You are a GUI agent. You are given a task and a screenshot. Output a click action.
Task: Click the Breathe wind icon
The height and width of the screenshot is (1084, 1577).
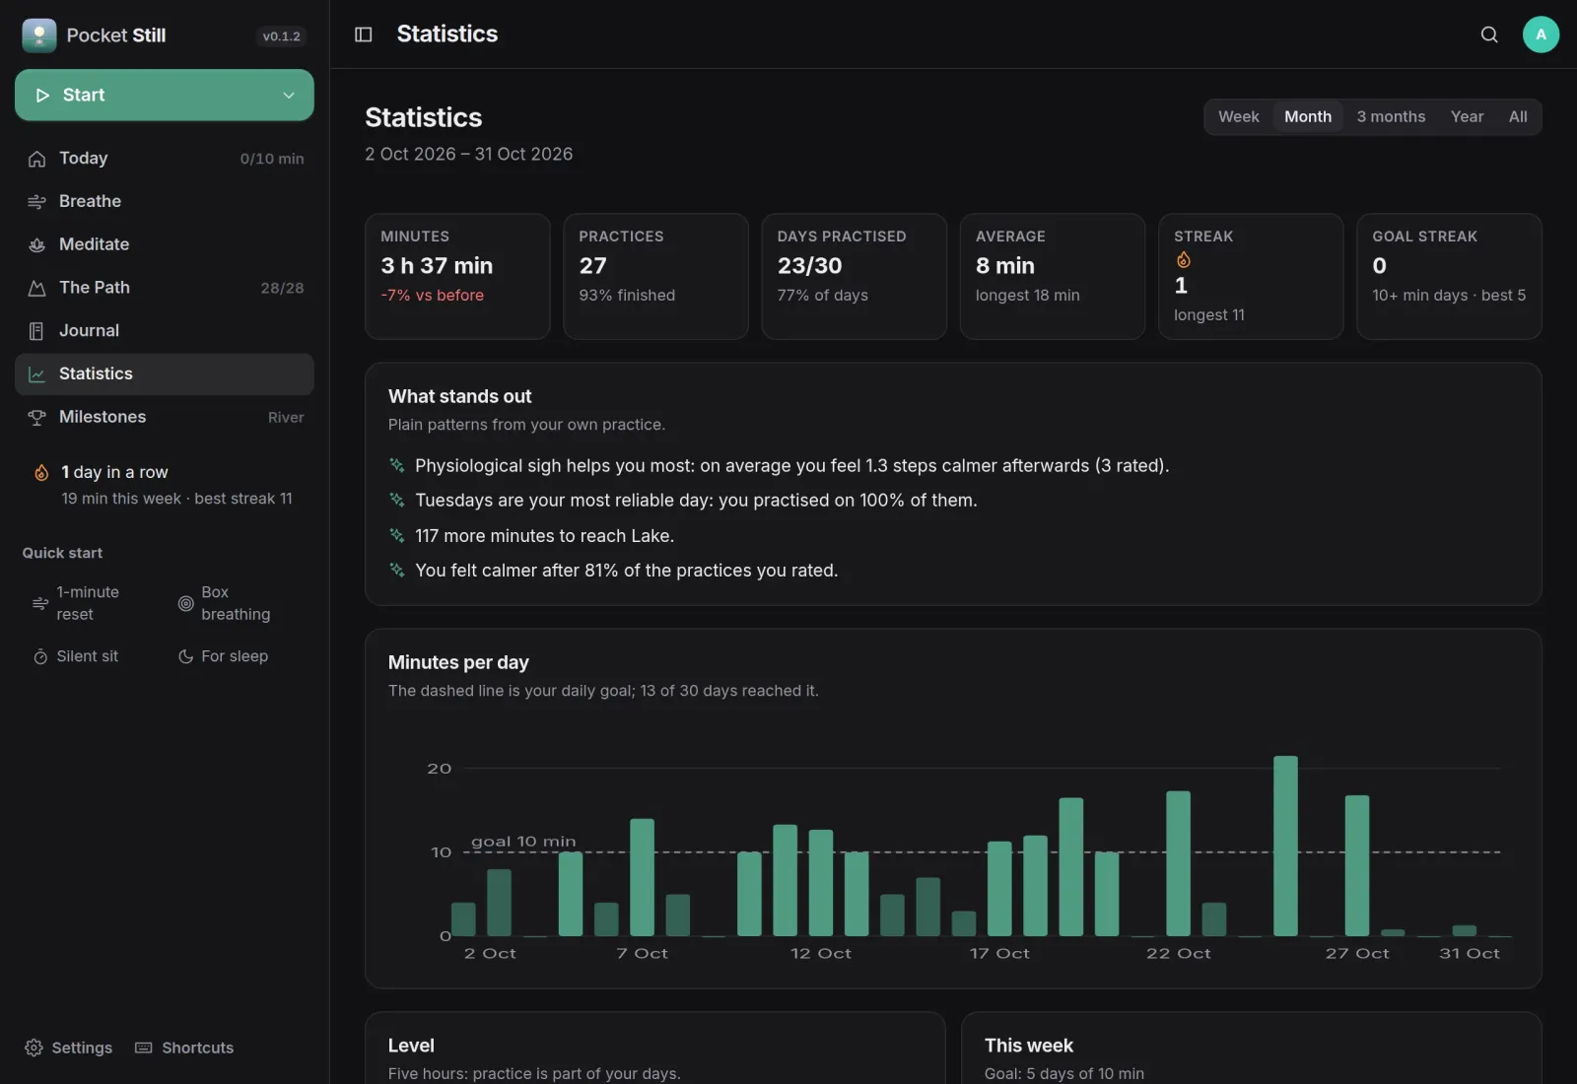point(36,201)
